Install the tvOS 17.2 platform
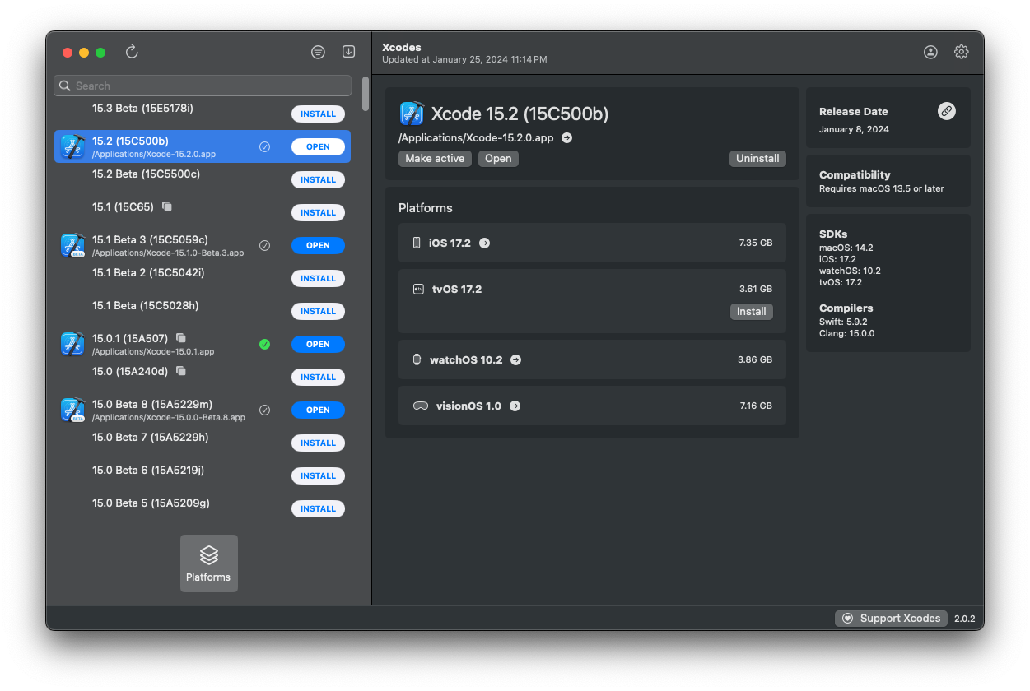Image resolution: width=1030 pixels, height=691 pixels. 751,311
